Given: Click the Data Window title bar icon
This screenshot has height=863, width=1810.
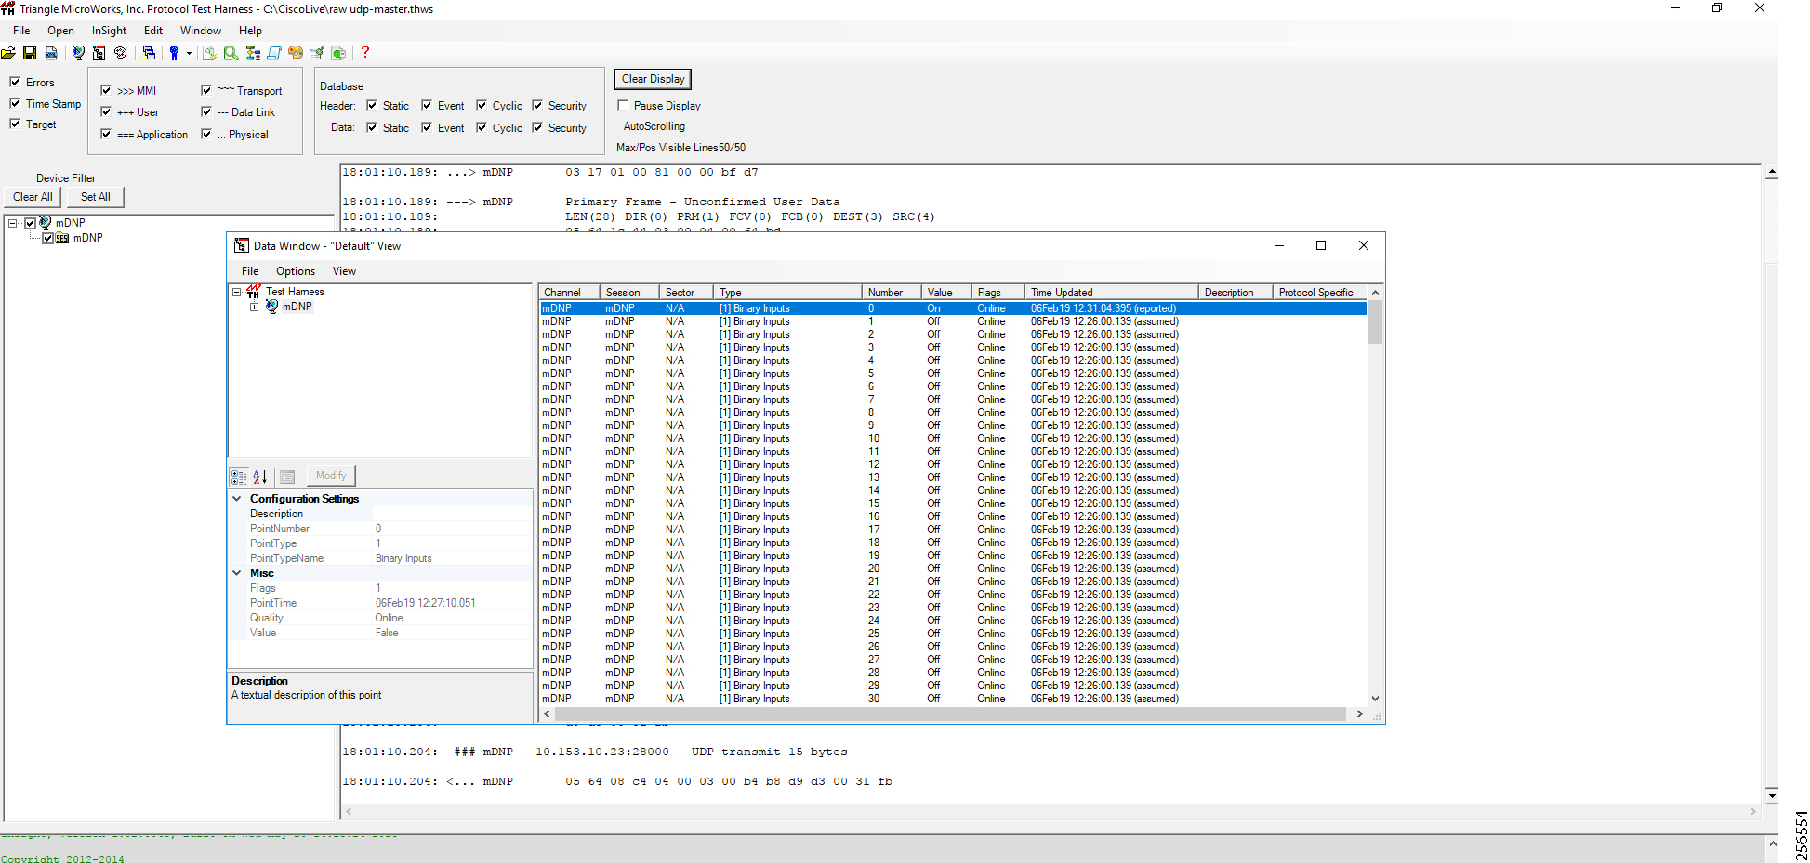Looking at the screenshot, I should [242, 245].
